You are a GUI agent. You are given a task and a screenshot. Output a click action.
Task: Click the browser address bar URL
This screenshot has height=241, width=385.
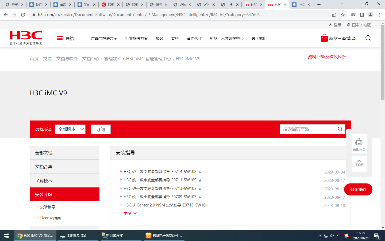[149, 15]
